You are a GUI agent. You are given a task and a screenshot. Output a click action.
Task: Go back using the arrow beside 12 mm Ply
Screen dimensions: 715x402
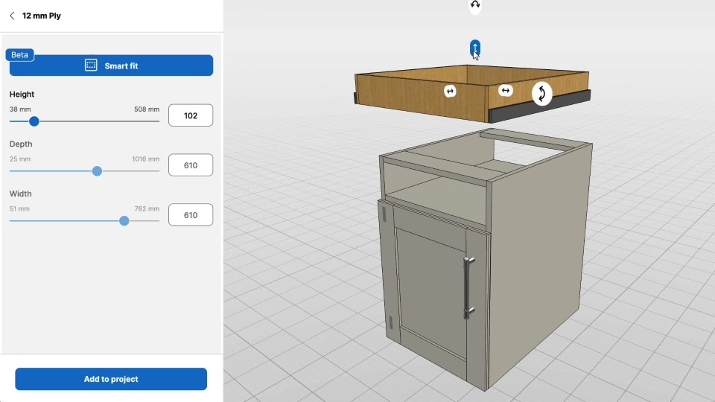[x=13, y=16]
